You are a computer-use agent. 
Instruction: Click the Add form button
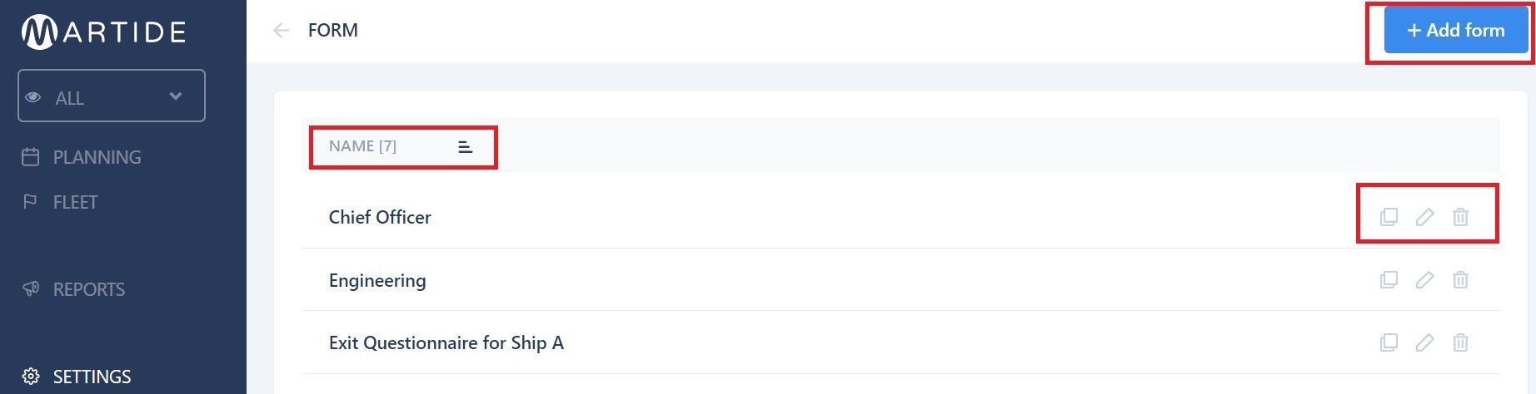[x=1456, y=30]
